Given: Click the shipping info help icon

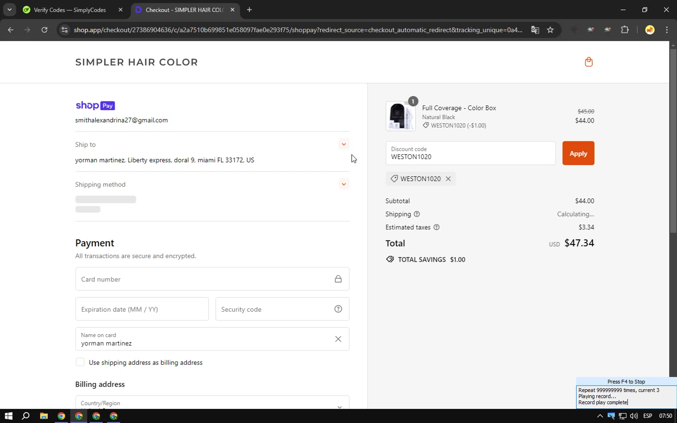Looking at the screenshot, I should coord(417,214).
